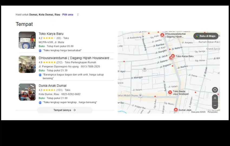Click the Persyaratan link on the map
The width and height of the screenshot is (230, 146).
click(212, 112)
